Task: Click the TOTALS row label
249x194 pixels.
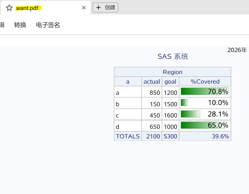Action: click(x=128, y=136)
